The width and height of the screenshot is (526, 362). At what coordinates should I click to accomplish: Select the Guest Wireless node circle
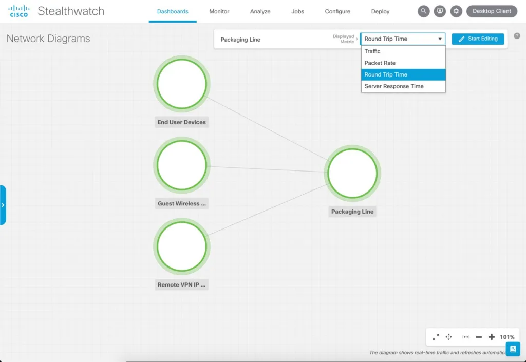182,165
